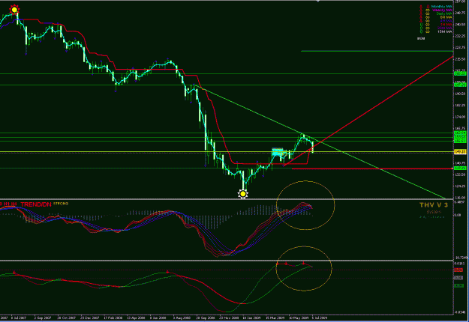Viewport: 469px width, 322px height.
Task: Select the descending green trendline
Action: 320,142
